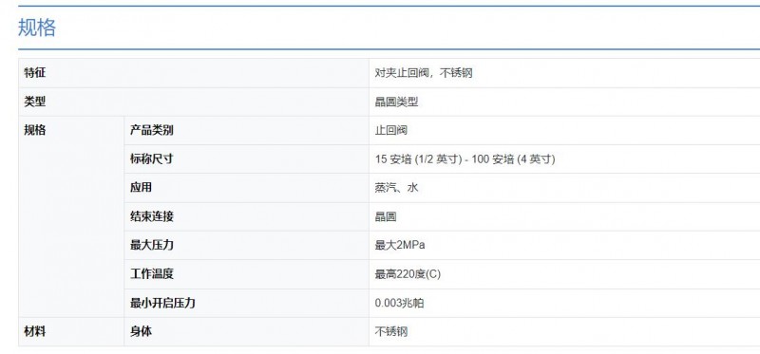Select the 产品类别 label cell
The image size is (760, 354).
(246, 130)
